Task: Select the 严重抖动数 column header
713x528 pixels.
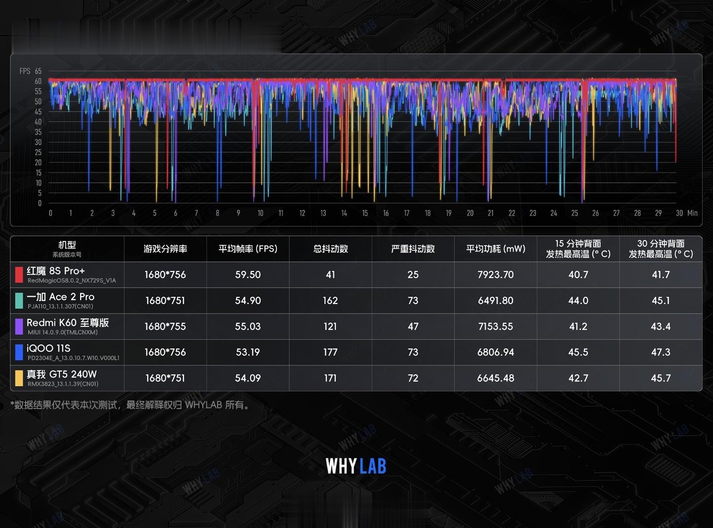Action: (413, 249)
